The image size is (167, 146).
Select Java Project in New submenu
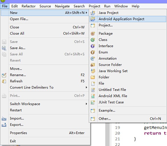click(x=128, y=13)
